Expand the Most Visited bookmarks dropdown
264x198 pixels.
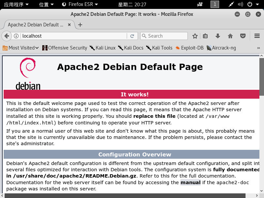21,48
